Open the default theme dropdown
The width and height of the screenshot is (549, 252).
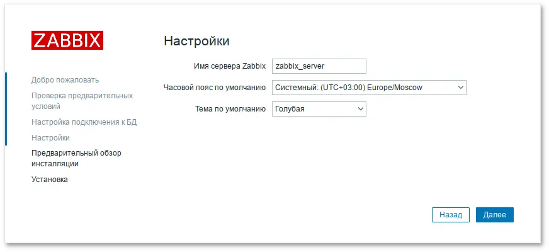tap(319, 109)
